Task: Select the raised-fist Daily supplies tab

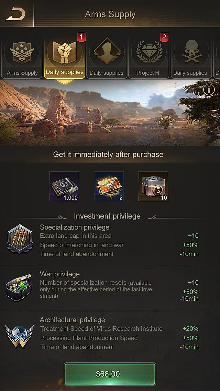Action: click(65, 57)
